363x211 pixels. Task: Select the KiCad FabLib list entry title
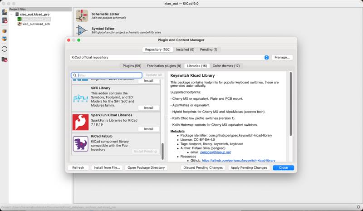[102, 137]
